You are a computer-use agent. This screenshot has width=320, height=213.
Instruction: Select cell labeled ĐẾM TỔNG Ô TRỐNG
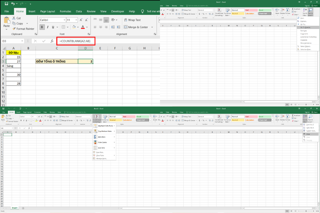click(x=57, y=62)
